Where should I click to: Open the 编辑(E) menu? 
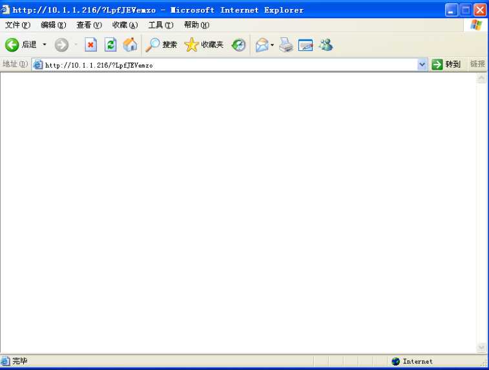[54, 25]
